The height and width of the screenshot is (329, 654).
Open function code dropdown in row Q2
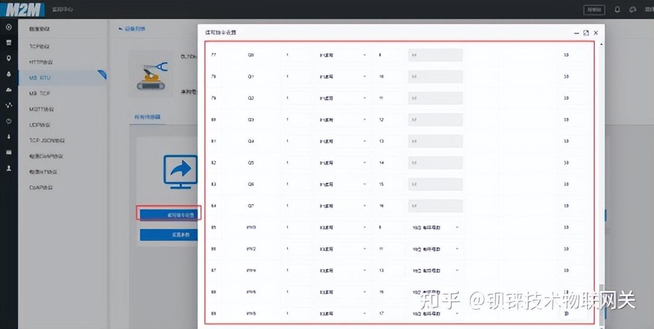343,98
